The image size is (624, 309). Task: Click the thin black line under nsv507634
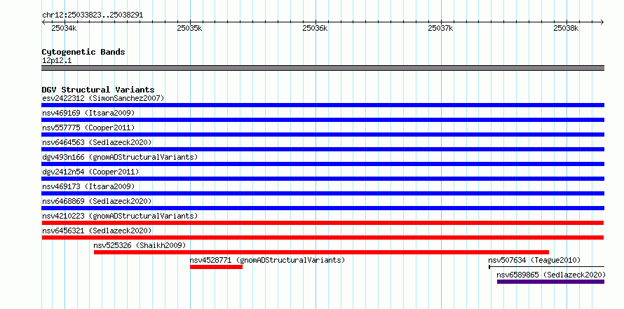(x=546, y=267)
